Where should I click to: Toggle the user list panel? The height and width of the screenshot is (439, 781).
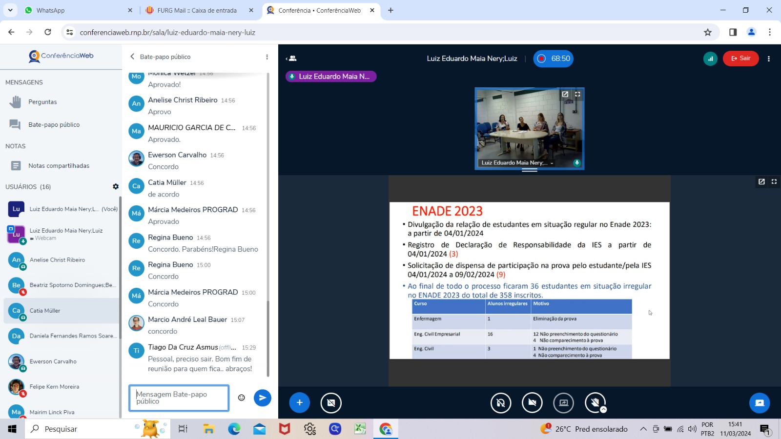tap(291, 59)
